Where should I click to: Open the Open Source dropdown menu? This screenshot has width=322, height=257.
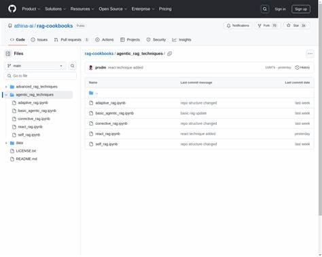point(113,9)
